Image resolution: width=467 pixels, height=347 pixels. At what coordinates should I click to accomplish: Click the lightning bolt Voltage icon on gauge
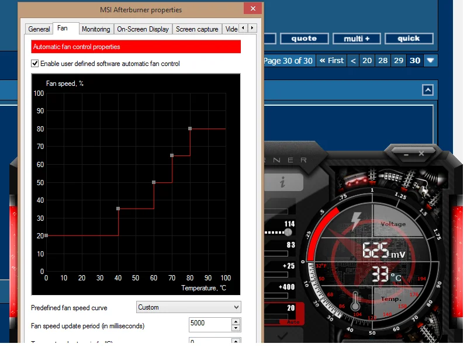coord(355,221)
